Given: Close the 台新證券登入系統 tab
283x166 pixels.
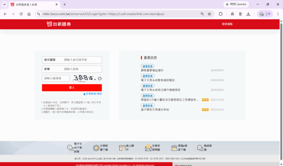Looking at the screenshot, I should pos(56,4).
